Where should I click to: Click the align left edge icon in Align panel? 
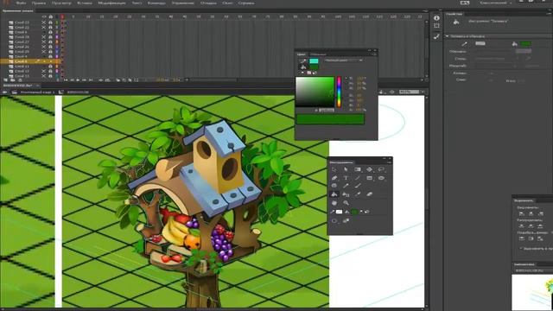[522, 213]
